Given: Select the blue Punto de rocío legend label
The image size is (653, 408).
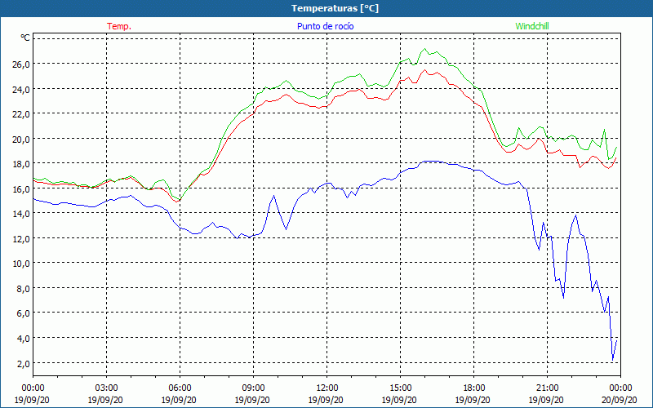Looking at the screenshot, I should (x=325, y=26).
